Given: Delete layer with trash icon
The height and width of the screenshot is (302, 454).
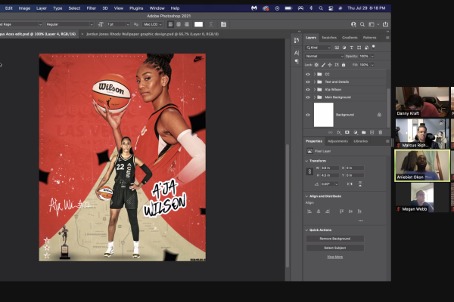Looking at the screenshot, I should [381, 132].
